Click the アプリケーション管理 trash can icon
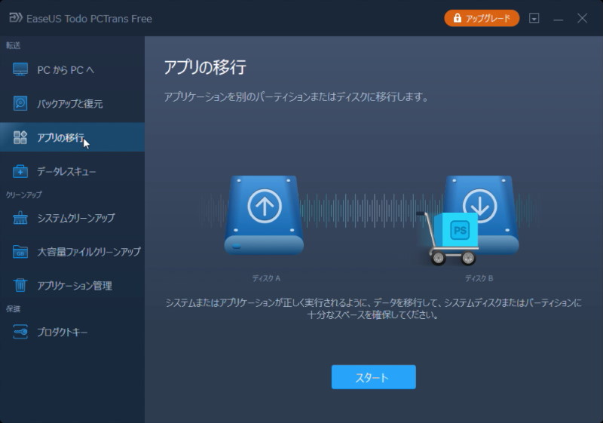Image resolution: width=603 pixels, height=423 pixels. [x=20, y=285]
